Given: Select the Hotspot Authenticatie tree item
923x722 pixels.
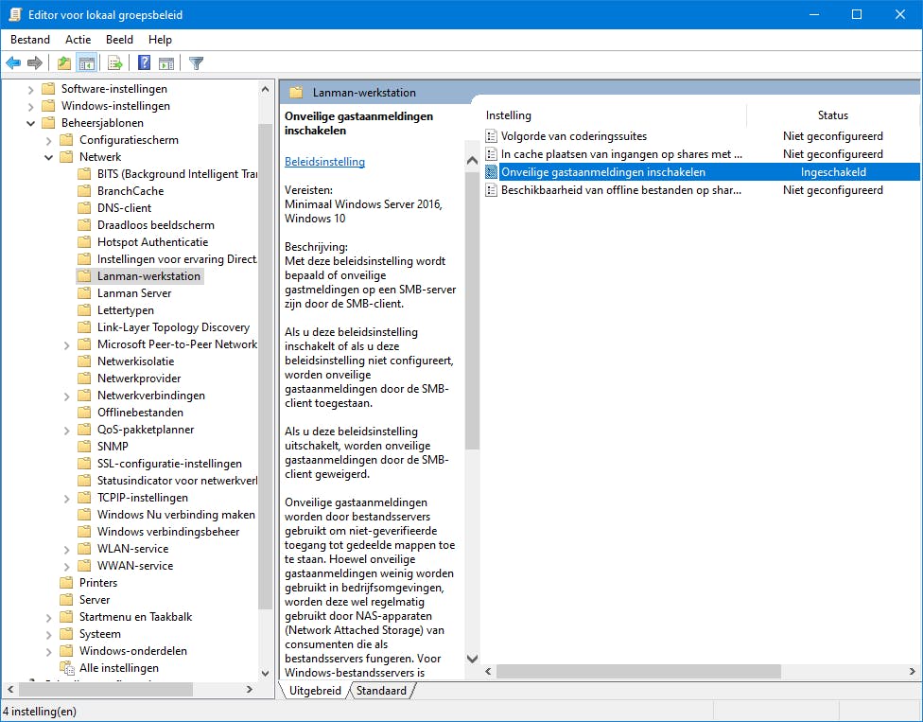Looking at the screenshot, I should point(152,242).
